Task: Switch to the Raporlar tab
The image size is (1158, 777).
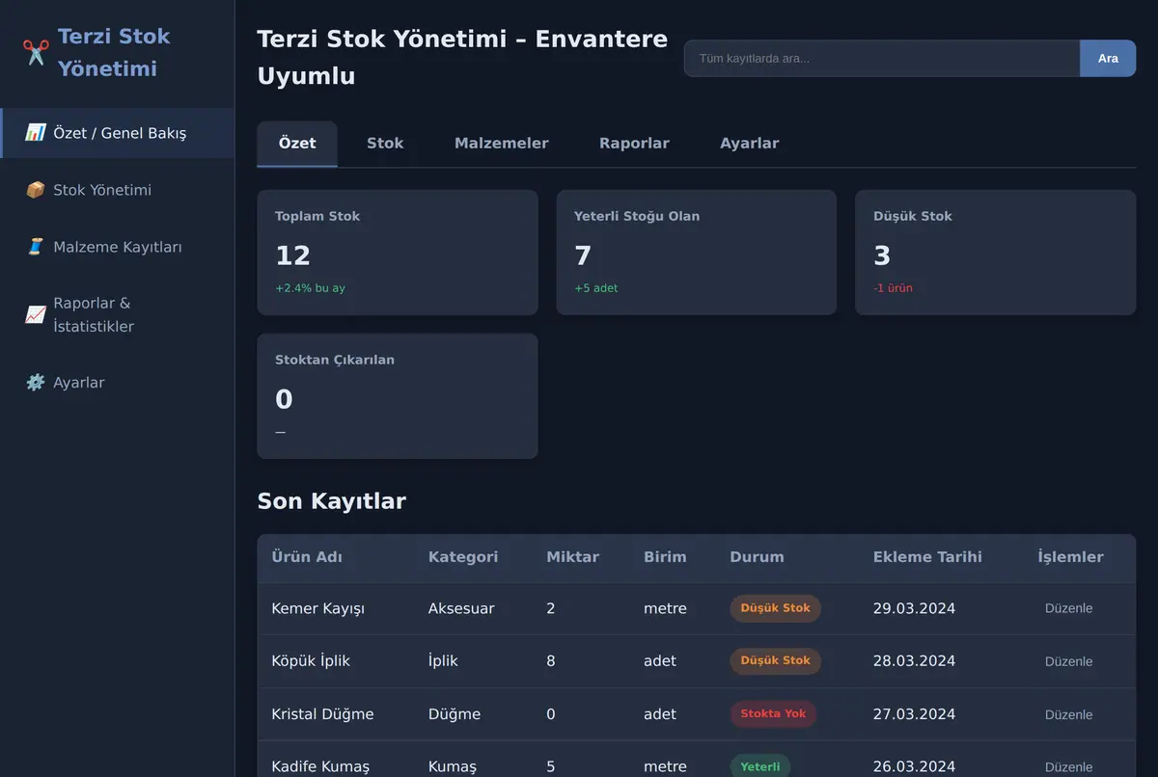Action: (634, 144)
